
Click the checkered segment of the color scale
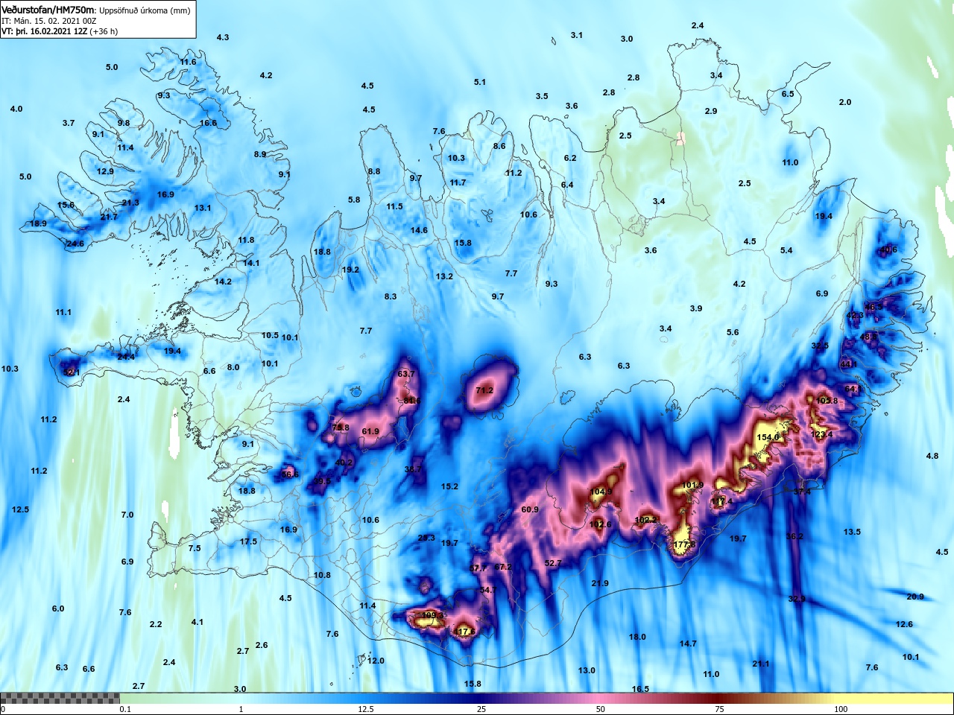[x=60, y=699]
